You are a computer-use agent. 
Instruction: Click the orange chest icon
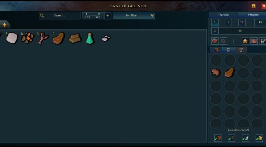[x=254, y=41]
